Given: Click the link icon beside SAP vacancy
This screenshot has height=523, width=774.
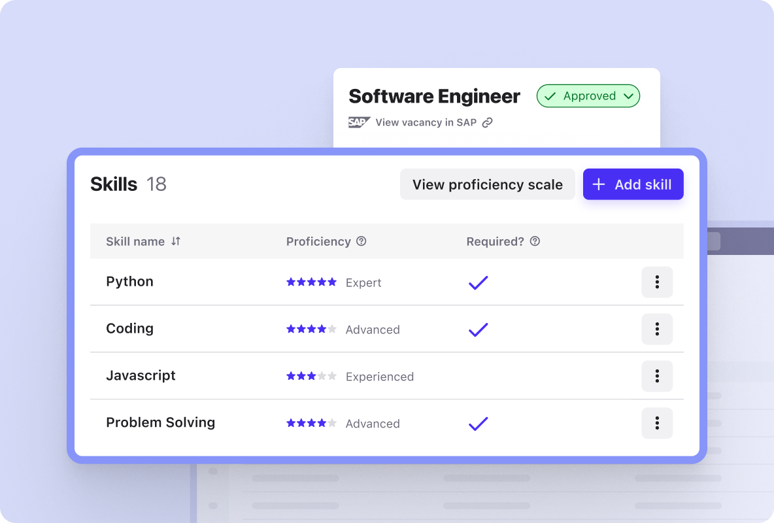Looking at the screenshot, I should [487, 122].
